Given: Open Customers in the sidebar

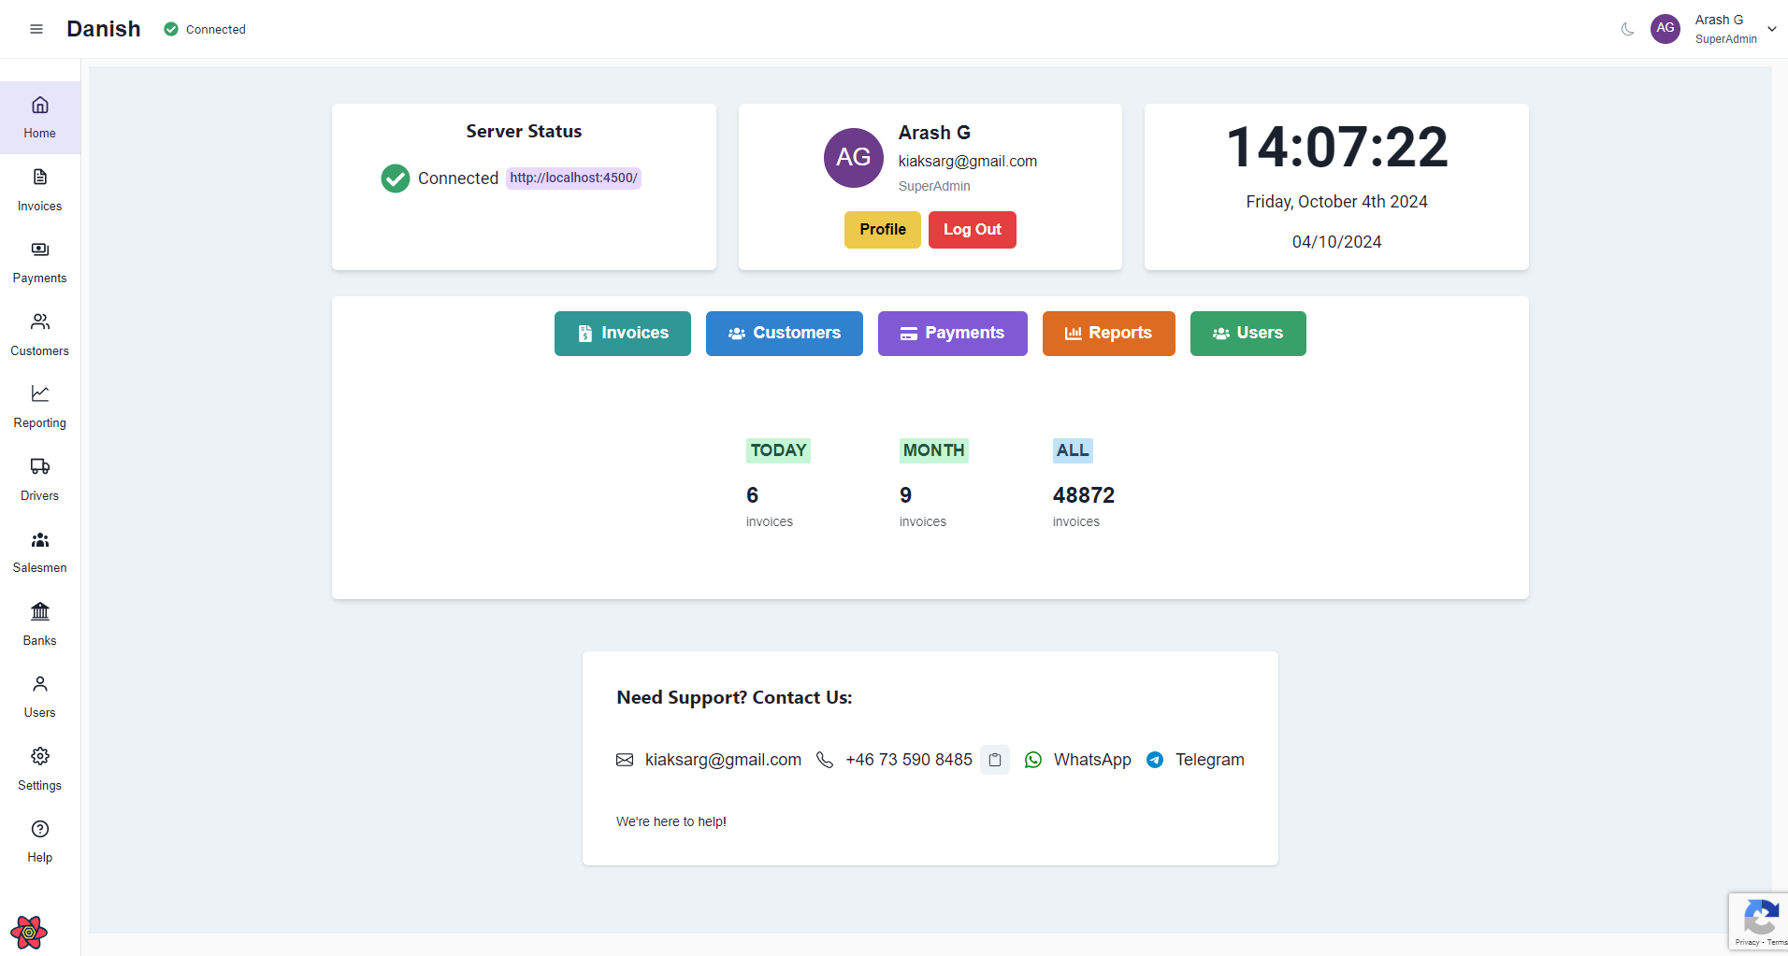Looking at the screenshot, I should pyautogui.click(x=40, y=335).
